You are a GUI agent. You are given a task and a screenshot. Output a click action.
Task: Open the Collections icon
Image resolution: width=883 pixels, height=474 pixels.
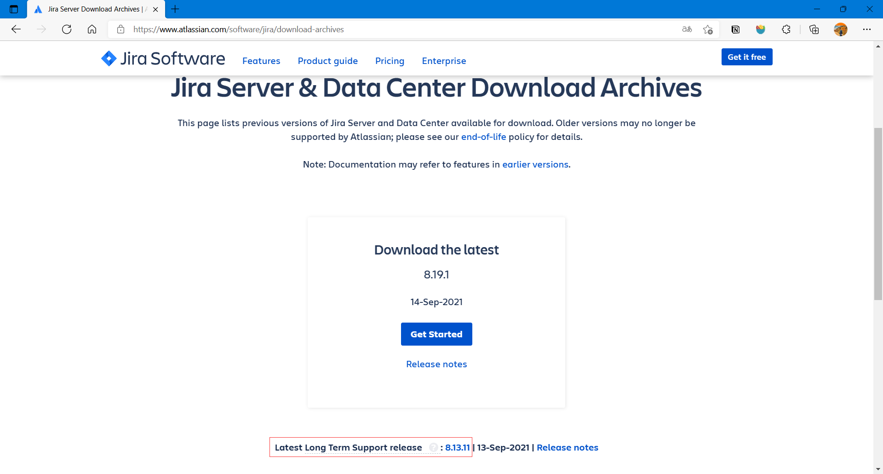814,29
